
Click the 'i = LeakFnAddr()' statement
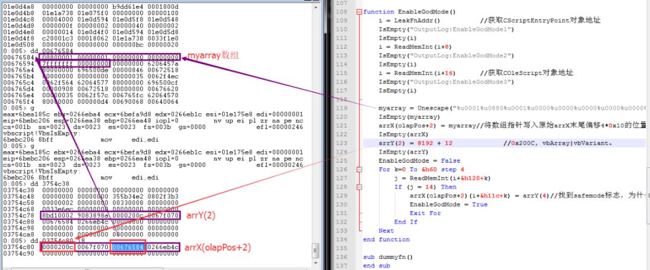(409, 20)
